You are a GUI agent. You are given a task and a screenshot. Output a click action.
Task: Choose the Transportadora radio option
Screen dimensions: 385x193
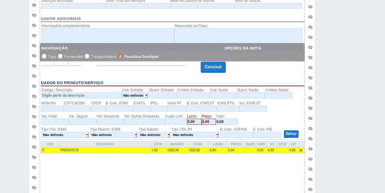[87, 56]
